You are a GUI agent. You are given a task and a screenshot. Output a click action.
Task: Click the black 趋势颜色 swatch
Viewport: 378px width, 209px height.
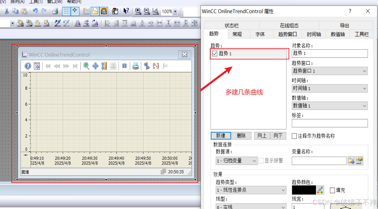pos(304,190)
